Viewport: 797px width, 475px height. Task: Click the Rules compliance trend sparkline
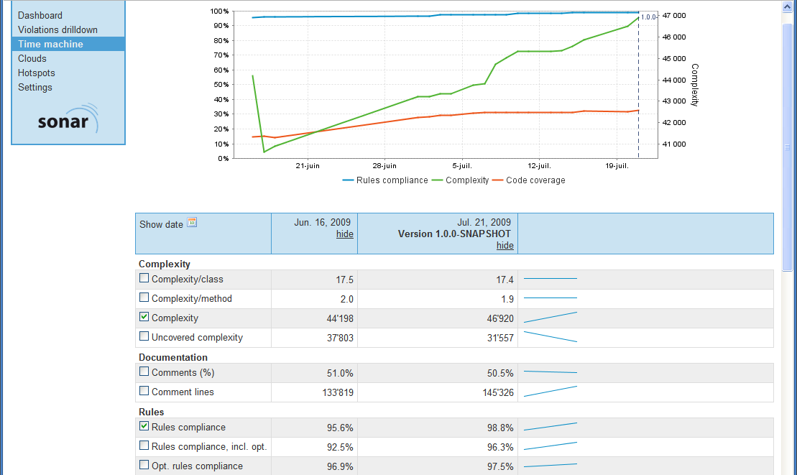point(550,427)
